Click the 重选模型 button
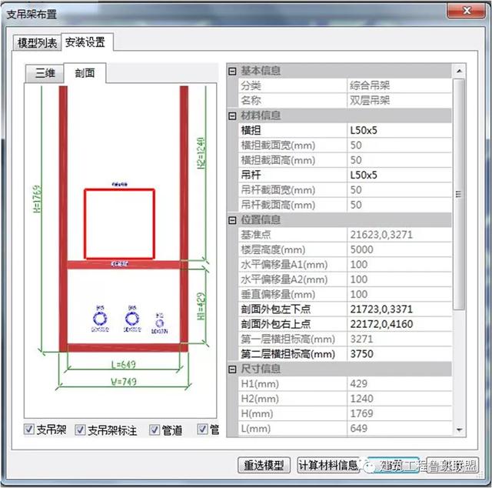 pyautogui.click(x=264, y=465)
